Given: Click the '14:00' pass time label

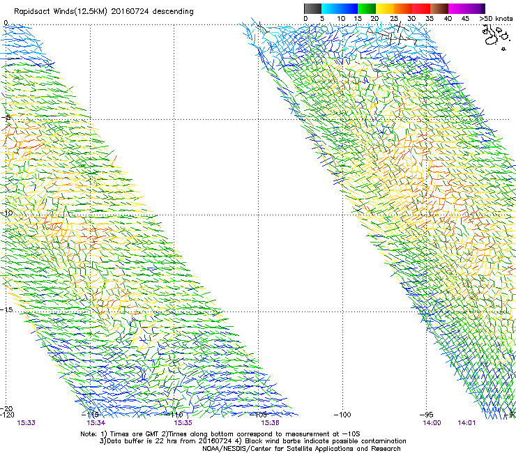Looking at the screenshot, I should pyautogui.click(x=432, y=423).
